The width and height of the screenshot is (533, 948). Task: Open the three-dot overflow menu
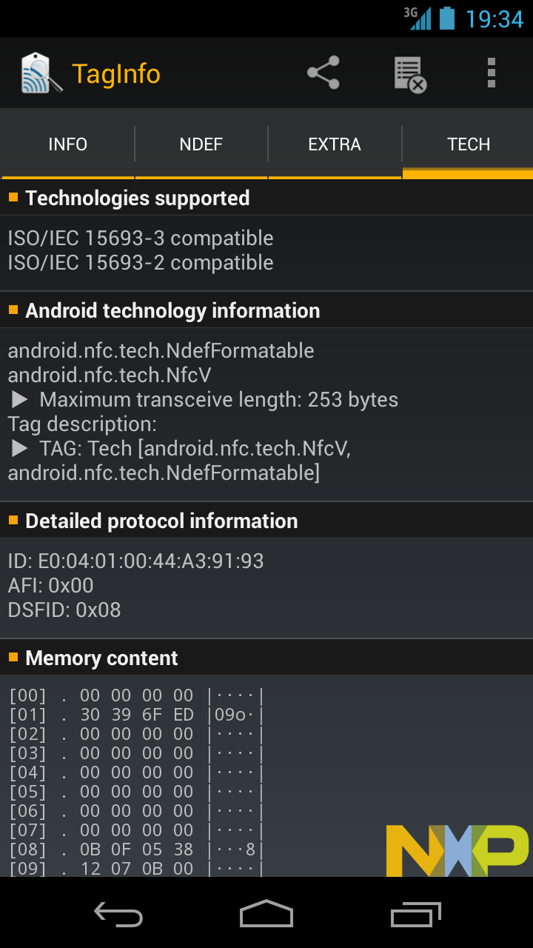tap(492, 73)
